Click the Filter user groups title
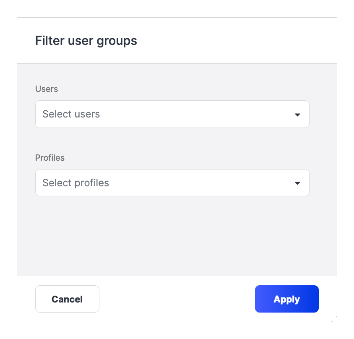354x339 pixels. pyautogui.click(x=86, y=41)
